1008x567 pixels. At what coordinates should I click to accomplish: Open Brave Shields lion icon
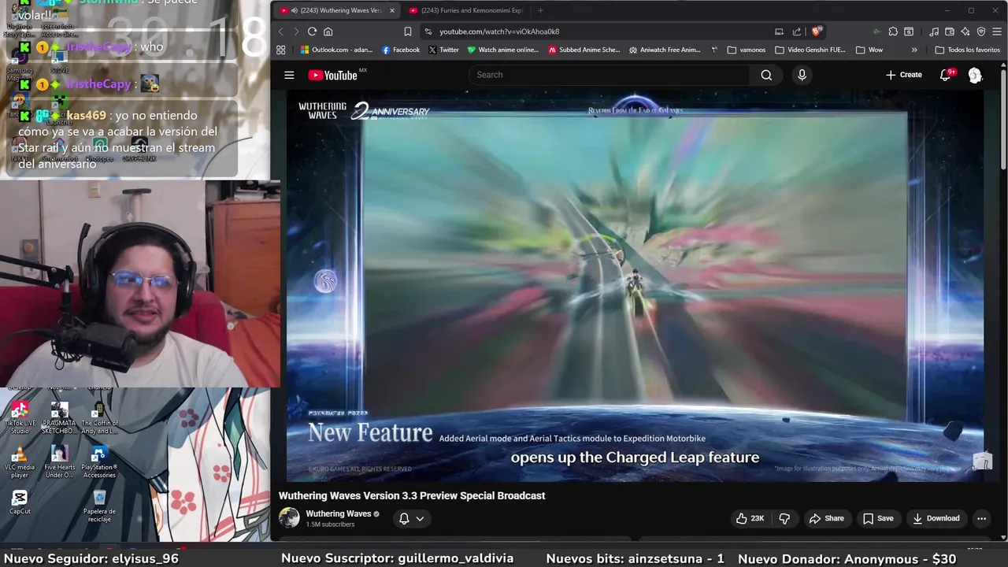point(817,31)
